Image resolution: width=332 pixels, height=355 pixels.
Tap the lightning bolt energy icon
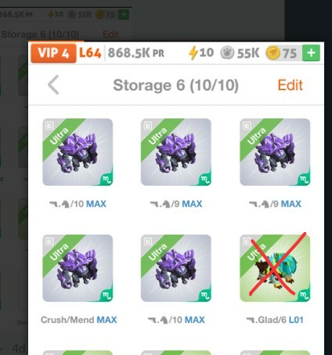(193, 53)
